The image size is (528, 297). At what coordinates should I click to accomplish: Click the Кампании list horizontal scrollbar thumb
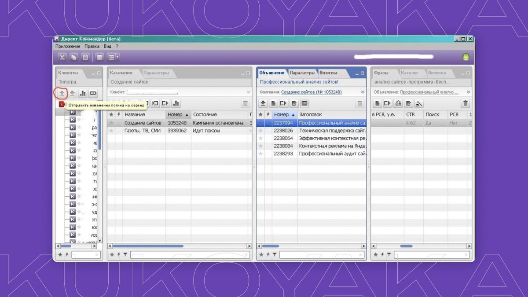[148, 246]
